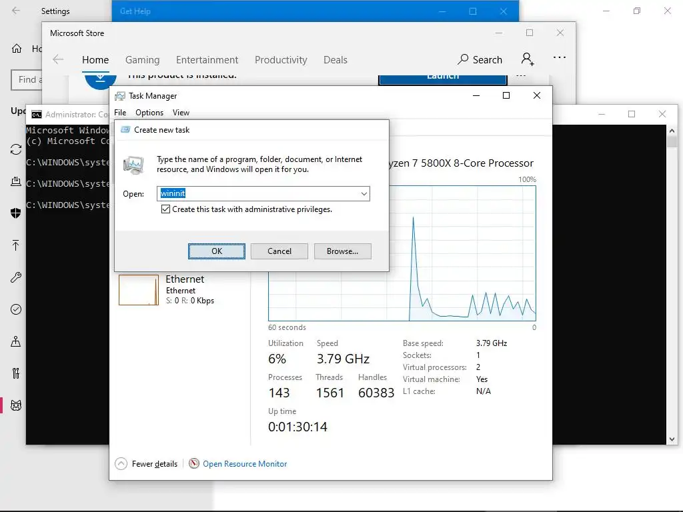Launch the installed Store app
Viewport: 683px width, 512px height.
click(x=443, y=79)
